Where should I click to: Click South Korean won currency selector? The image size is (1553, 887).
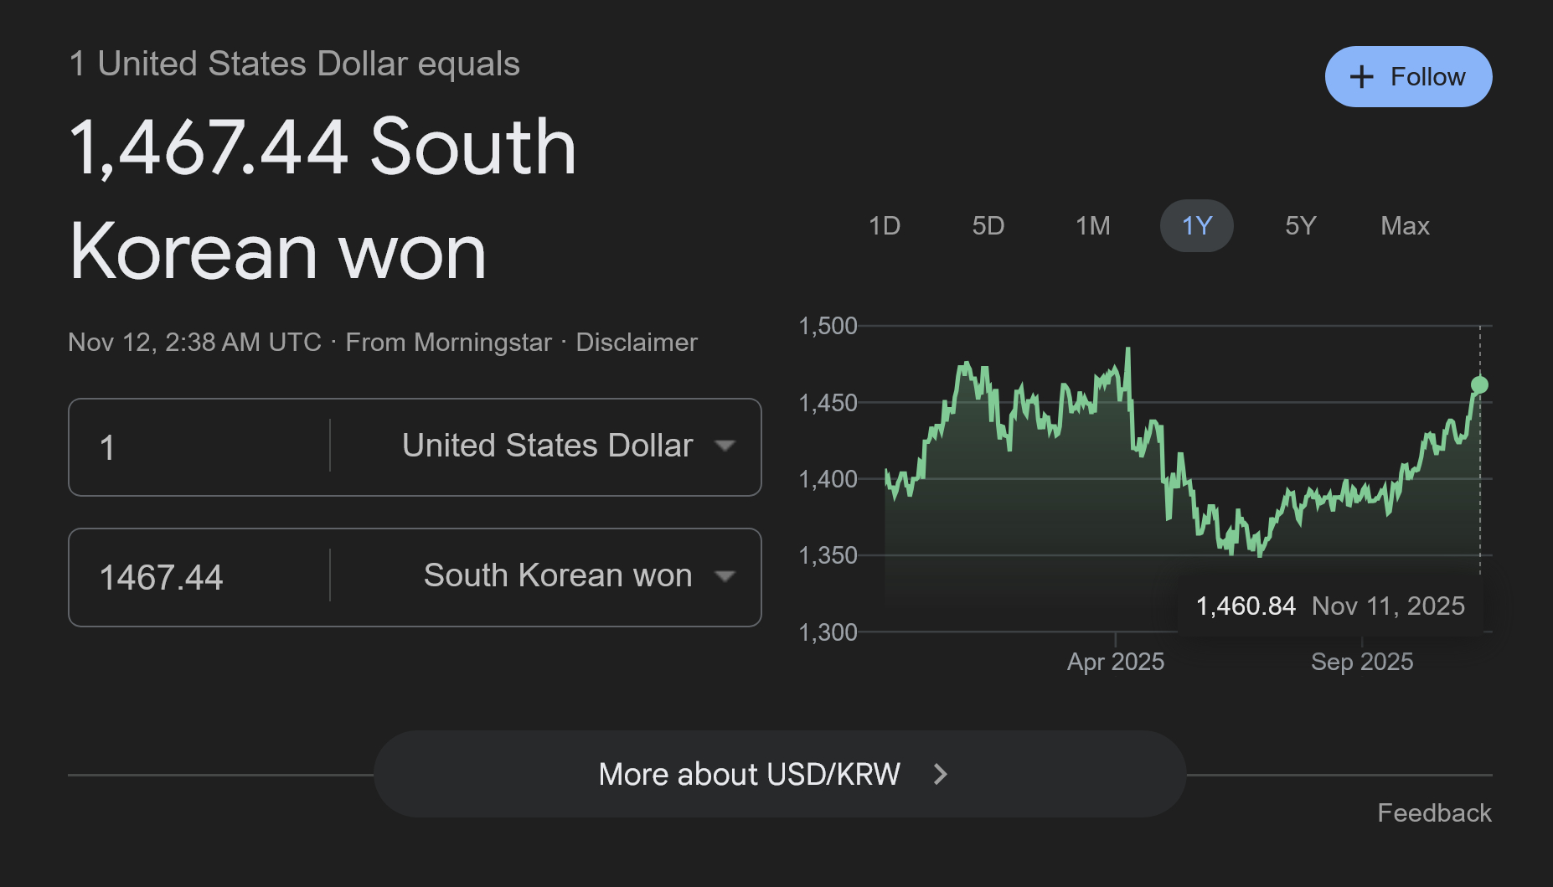557,576
